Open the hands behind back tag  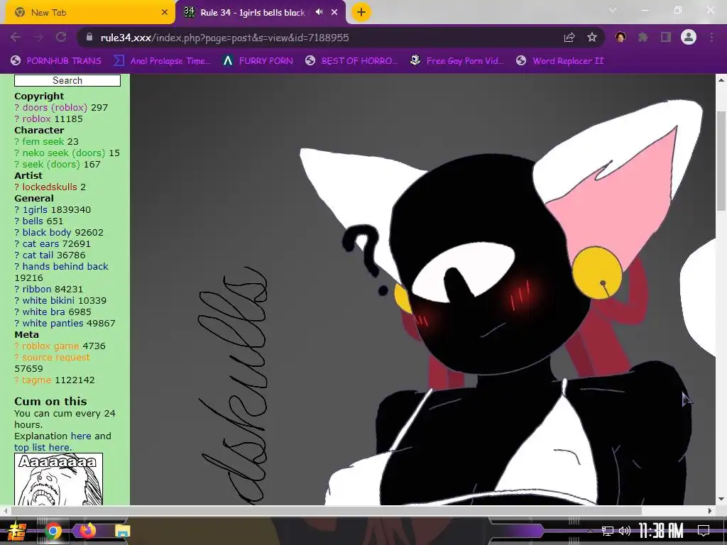tap(65, 267)
